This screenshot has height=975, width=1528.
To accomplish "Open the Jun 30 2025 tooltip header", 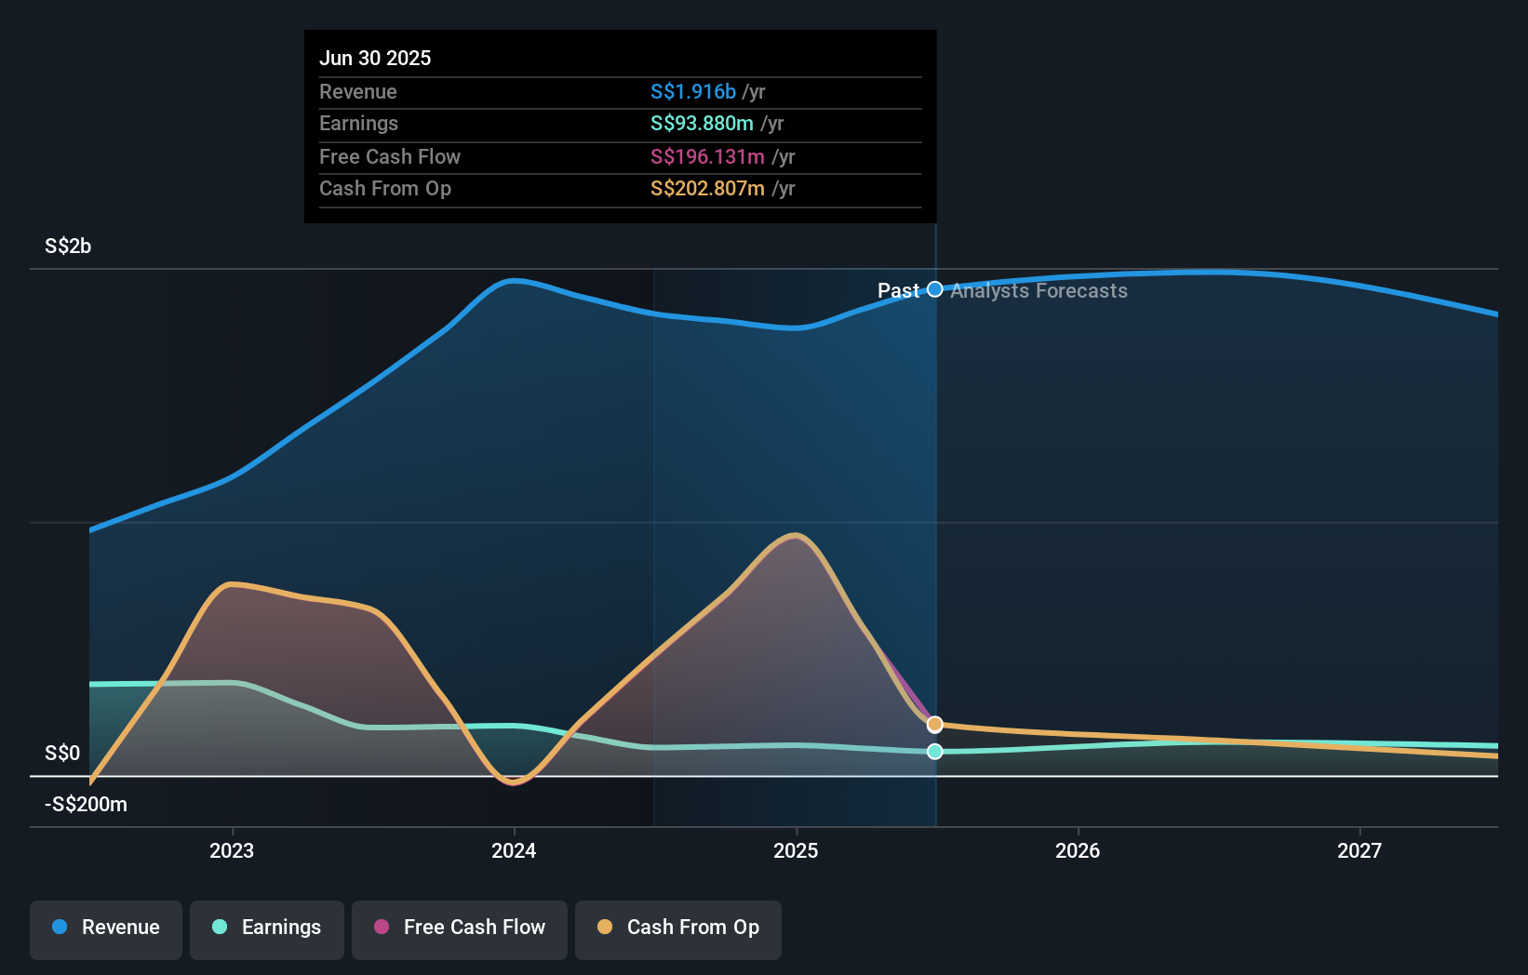I will coord(376,57).
